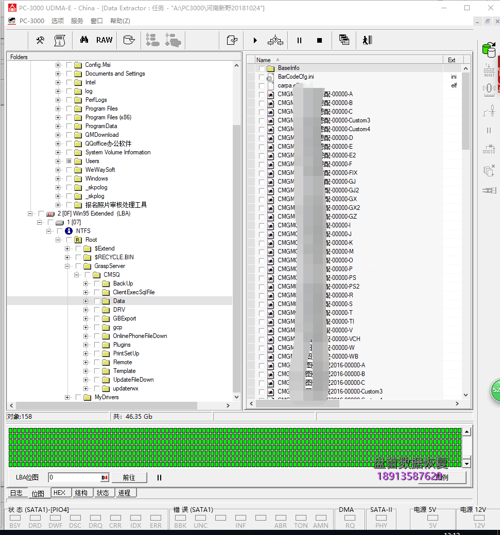Image resolution: width=500 pixels, height=535 pixels.
Task: Collapse the CMSQ folder node
Action: 77,275
